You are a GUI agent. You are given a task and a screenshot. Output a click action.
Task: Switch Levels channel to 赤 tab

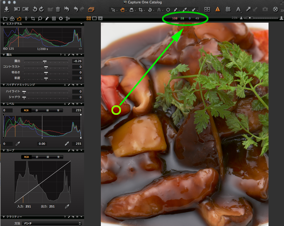coord(37,110)
